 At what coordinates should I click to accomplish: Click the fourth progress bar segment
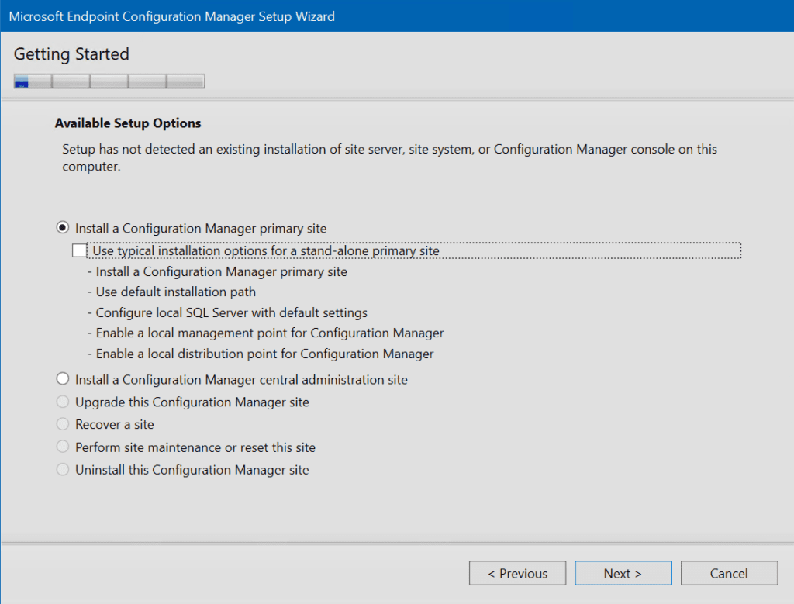coord(147,81)
